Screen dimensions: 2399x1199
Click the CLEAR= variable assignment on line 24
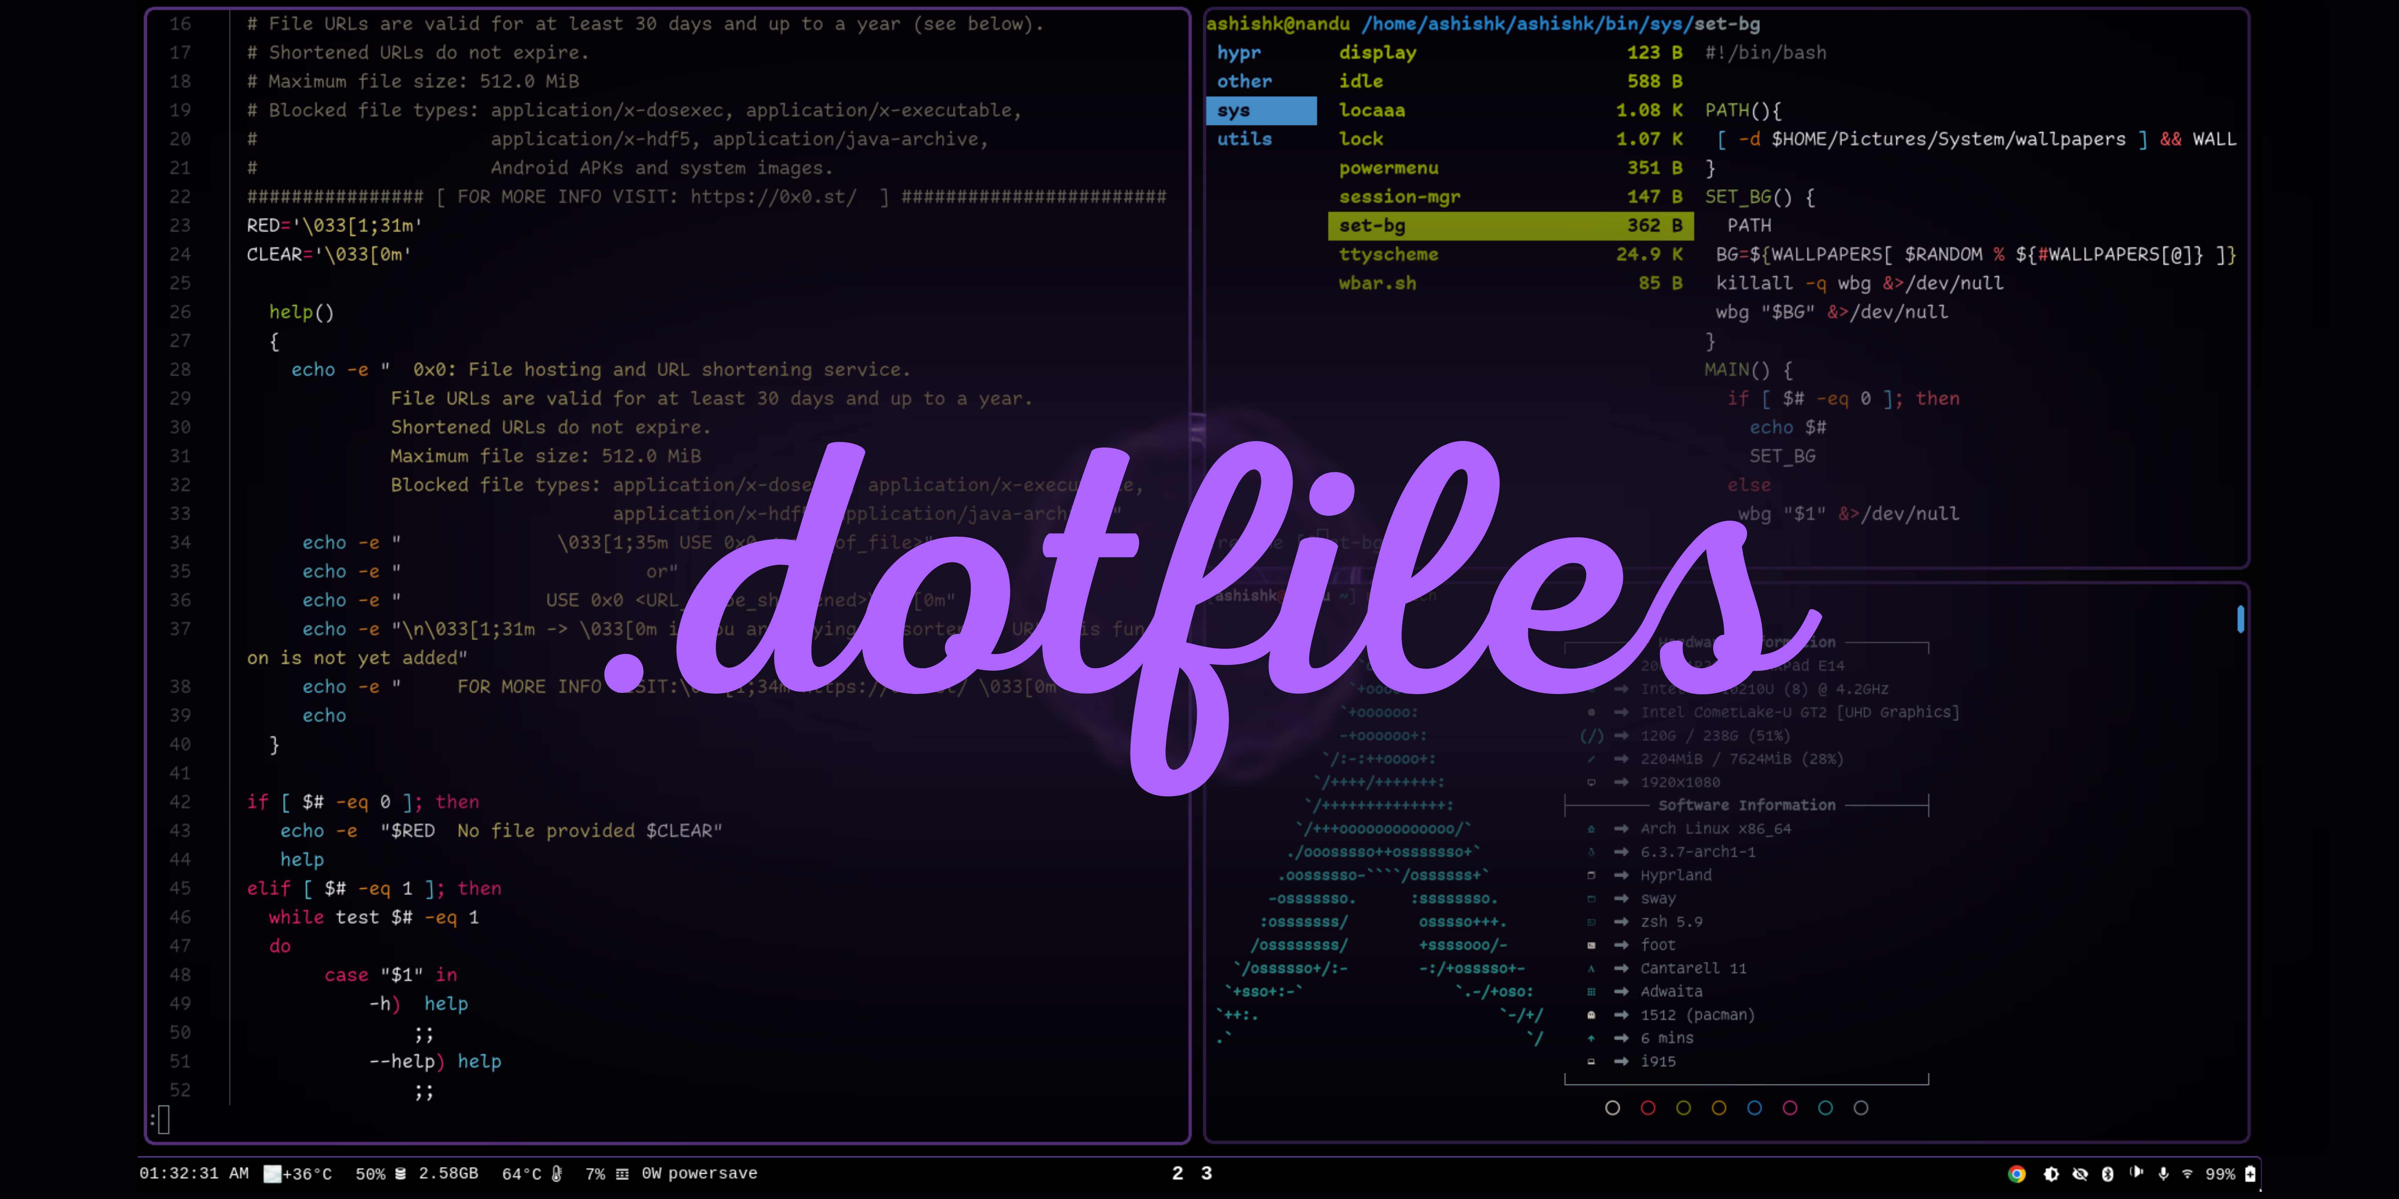pos(329,255)
